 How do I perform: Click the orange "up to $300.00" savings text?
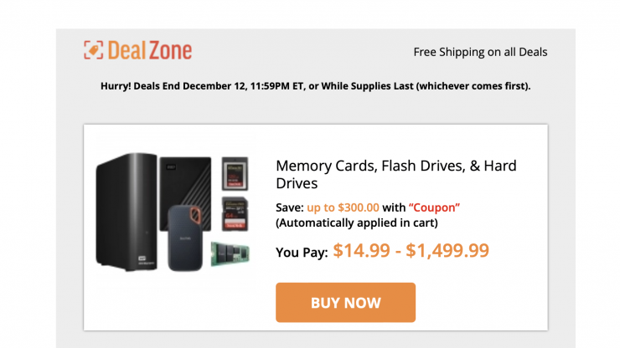pyautogui.click(x=344, y=207)
